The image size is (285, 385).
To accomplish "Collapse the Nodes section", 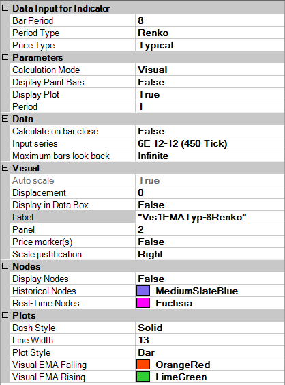I will [x=5, y=266].
